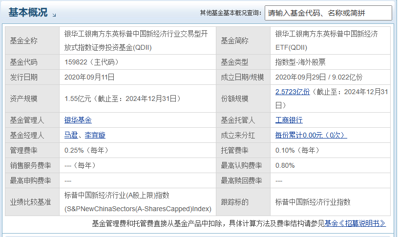Select the 跟踪标的 label cell
Screen dimensions: 399x237
pos(243,202)
